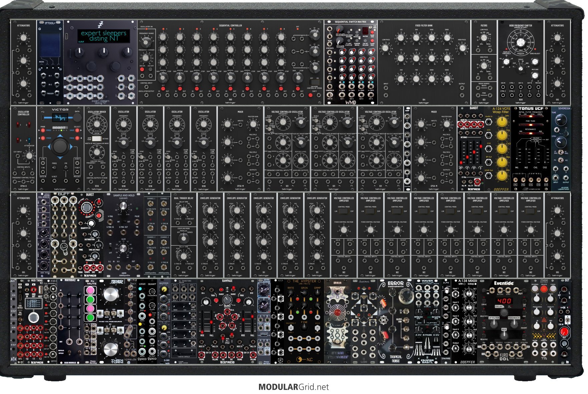588x394 pixels.
Task: Flip the Hypster Wild/Mild switch
Action: pos(317,328)
